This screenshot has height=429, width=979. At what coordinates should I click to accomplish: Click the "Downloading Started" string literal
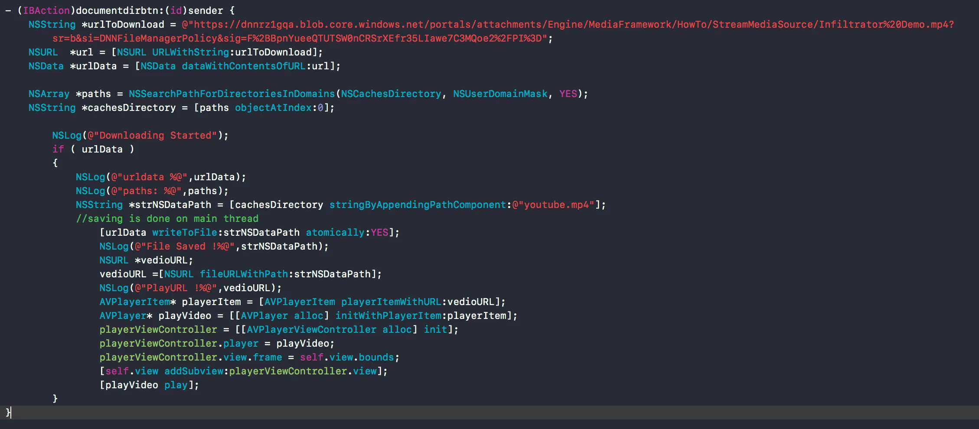[x=152, y=135]
